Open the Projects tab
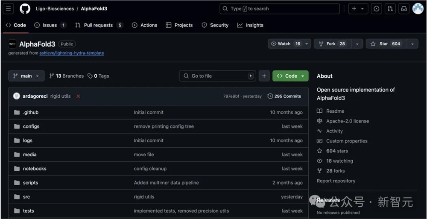 pos(179,25)
